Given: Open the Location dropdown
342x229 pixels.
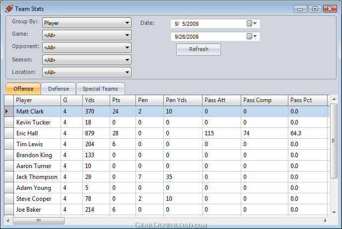Looking at the screenshot, I should tap(87, 72).
